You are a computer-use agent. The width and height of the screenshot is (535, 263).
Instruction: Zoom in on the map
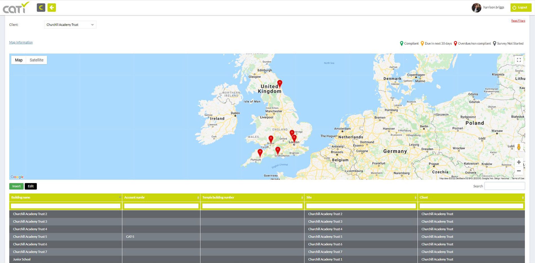[x=519, y=162]
